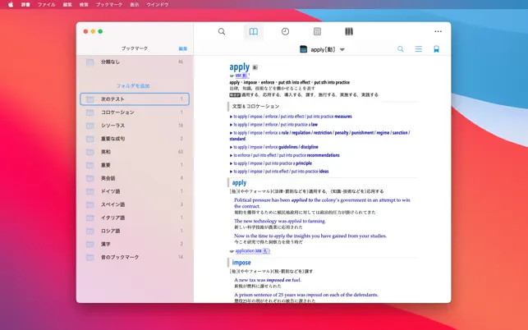The image size is (528, 330).
Task: Click collocation line ending in 'ideas'
Action: click(x=281, y=172)
